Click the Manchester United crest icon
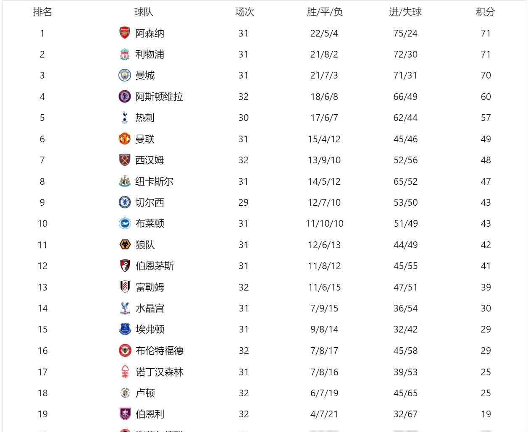528x432 pixels. click(x=125, y=139)
